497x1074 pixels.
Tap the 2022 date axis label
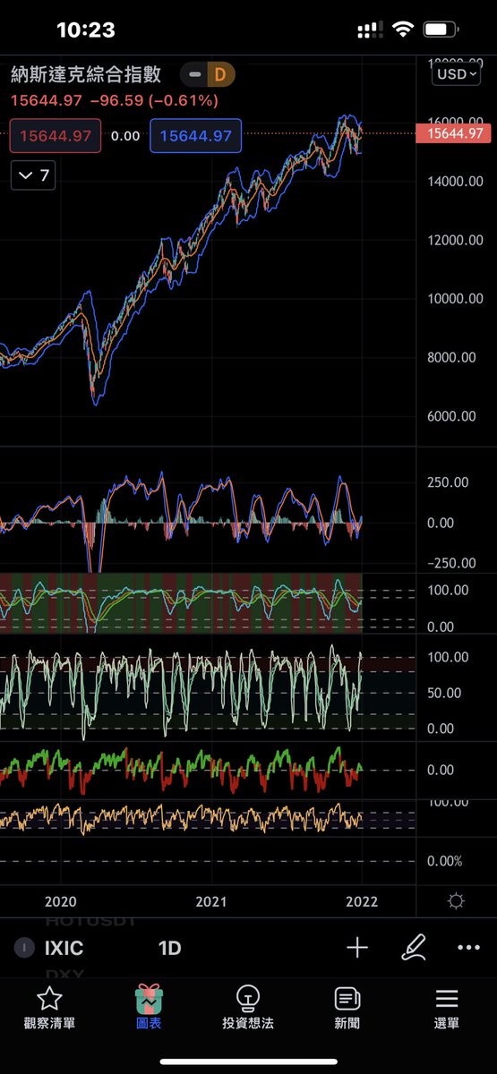click(x=362, y=901)
